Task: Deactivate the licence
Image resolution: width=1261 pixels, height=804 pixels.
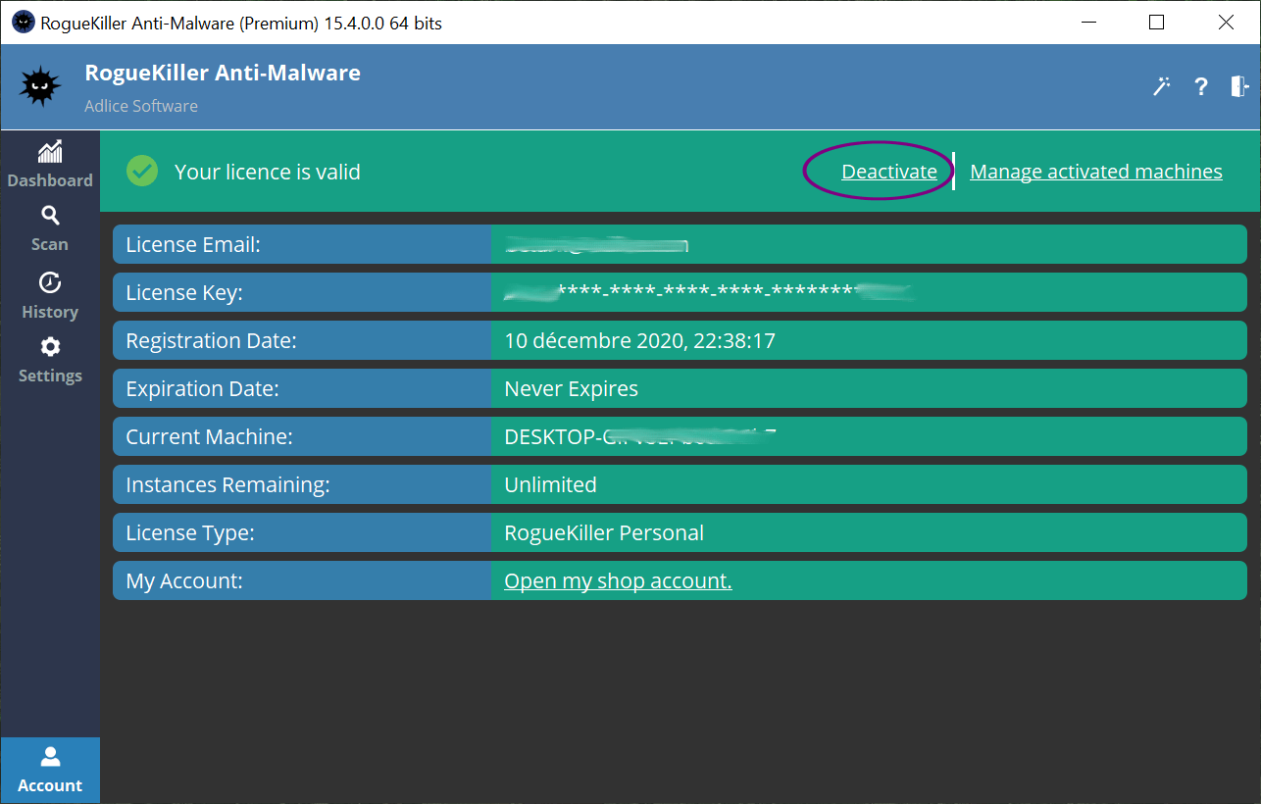Action: [888, 172]
